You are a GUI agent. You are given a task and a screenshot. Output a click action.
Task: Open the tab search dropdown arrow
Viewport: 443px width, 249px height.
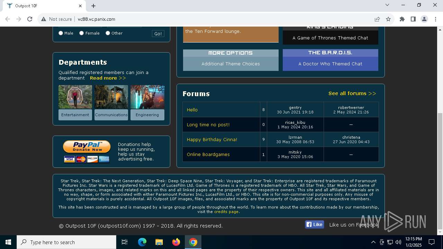pyautogui.click(x=387, y=5)
